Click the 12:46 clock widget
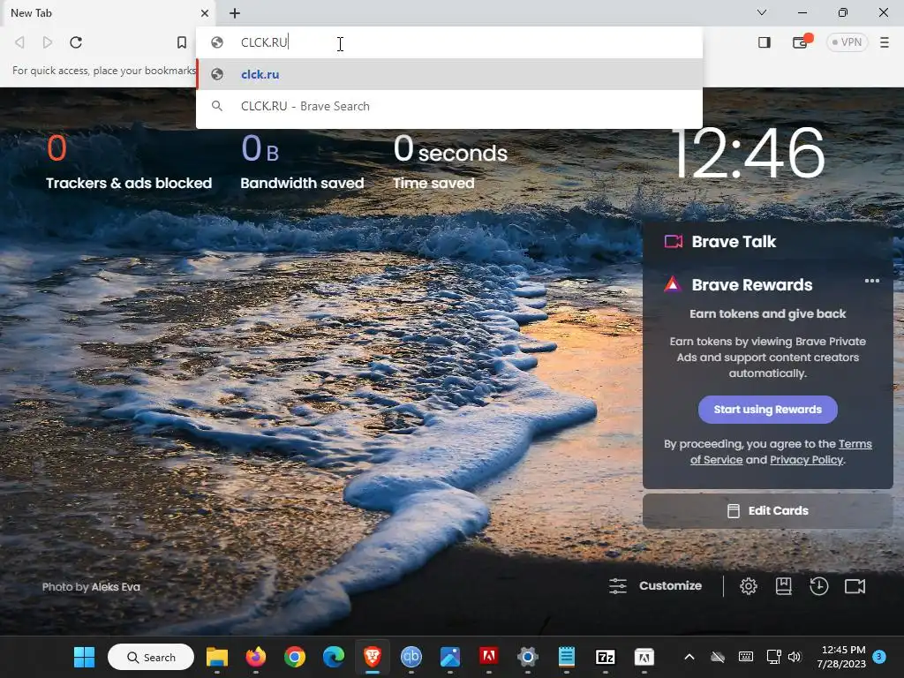The height and width of the screenshot is (678, 904). 749,154
